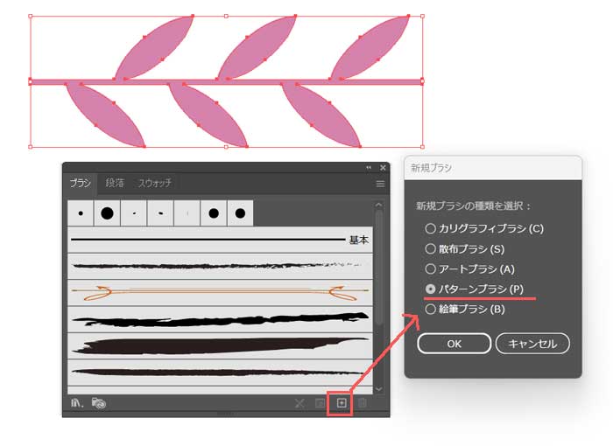Select the wide tapered dark brush
The image size is (613, 446).
[x=220, y=346]
